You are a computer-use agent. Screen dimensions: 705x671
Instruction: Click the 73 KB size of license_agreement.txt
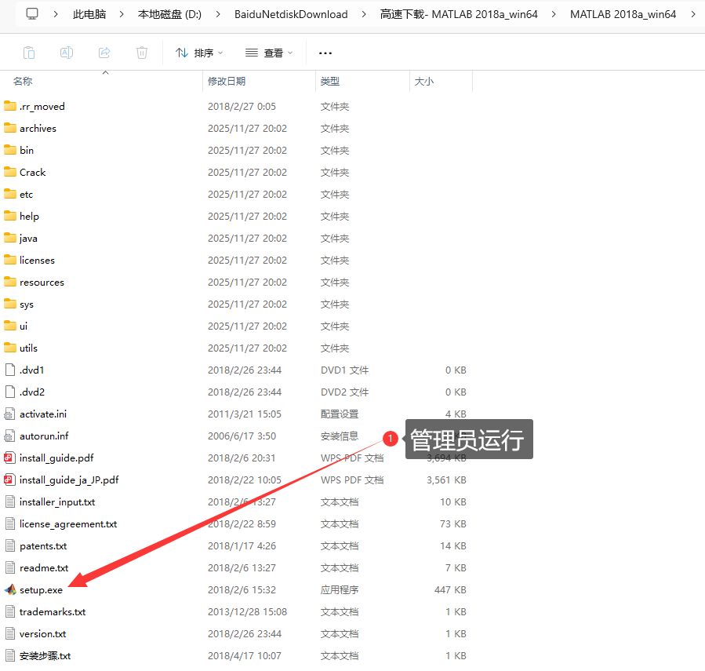pyautogui.click(x=452, y=523)
